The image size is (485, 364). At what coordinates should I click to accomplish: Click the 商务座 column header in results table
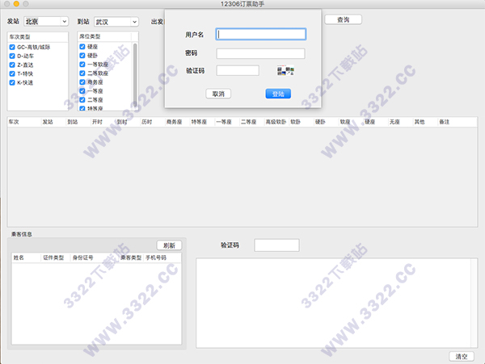coord(177,122)
